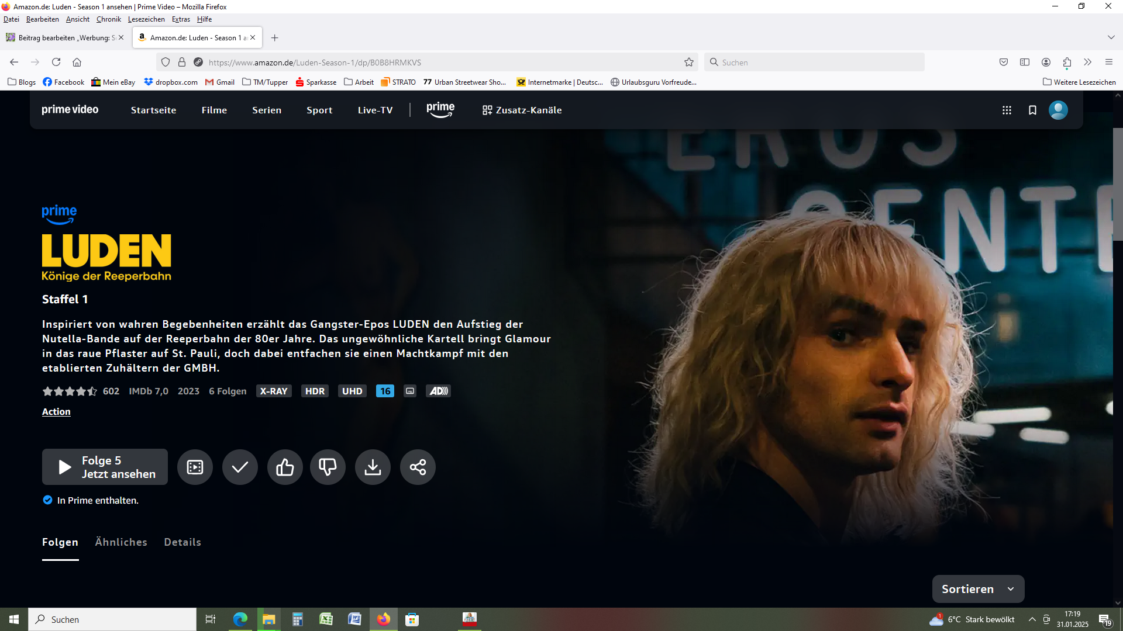
Task: Open the profile avatar menu
Action: tap(1058, 110)
